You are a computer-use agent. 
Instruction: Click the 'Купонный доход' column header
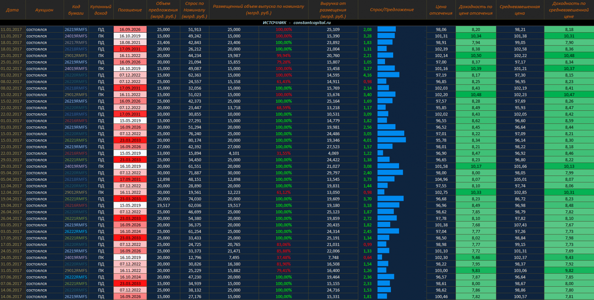(x=101, y=10)
